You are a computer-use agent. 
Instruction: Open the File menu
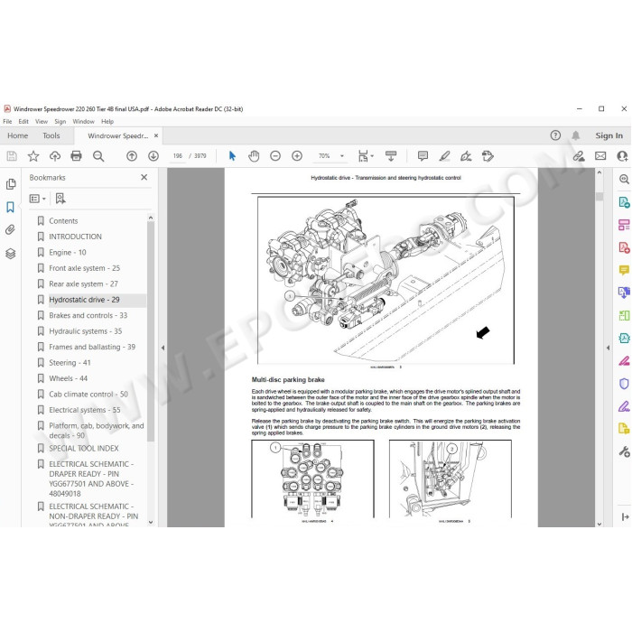pyautogui.click(x=7, y=121)
